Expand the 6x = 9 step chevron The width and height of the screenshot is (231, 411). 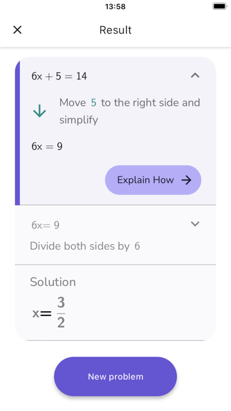195,224
